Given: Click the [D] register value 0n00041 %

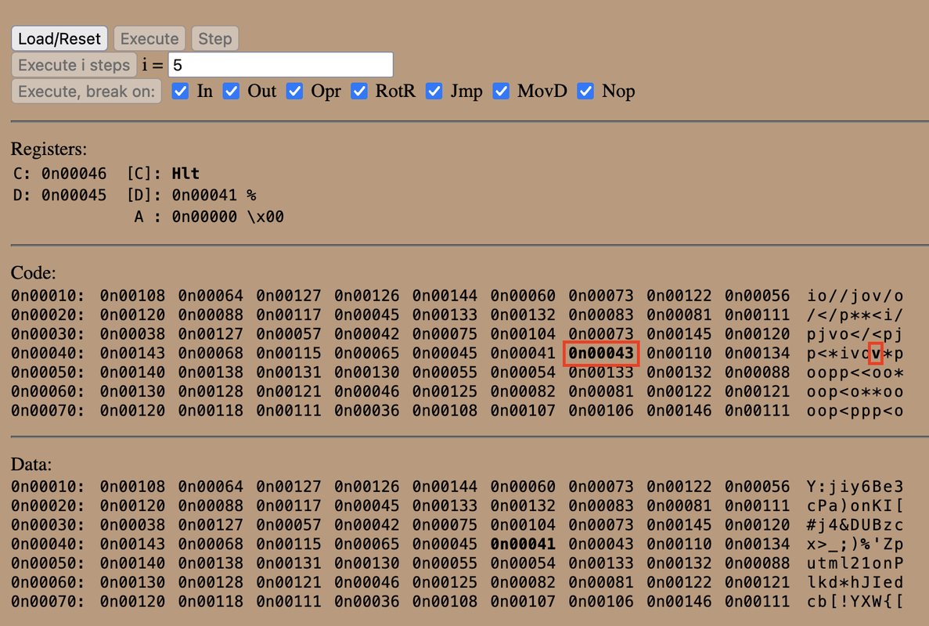Looking at the screenshot, I should (214, 195).
